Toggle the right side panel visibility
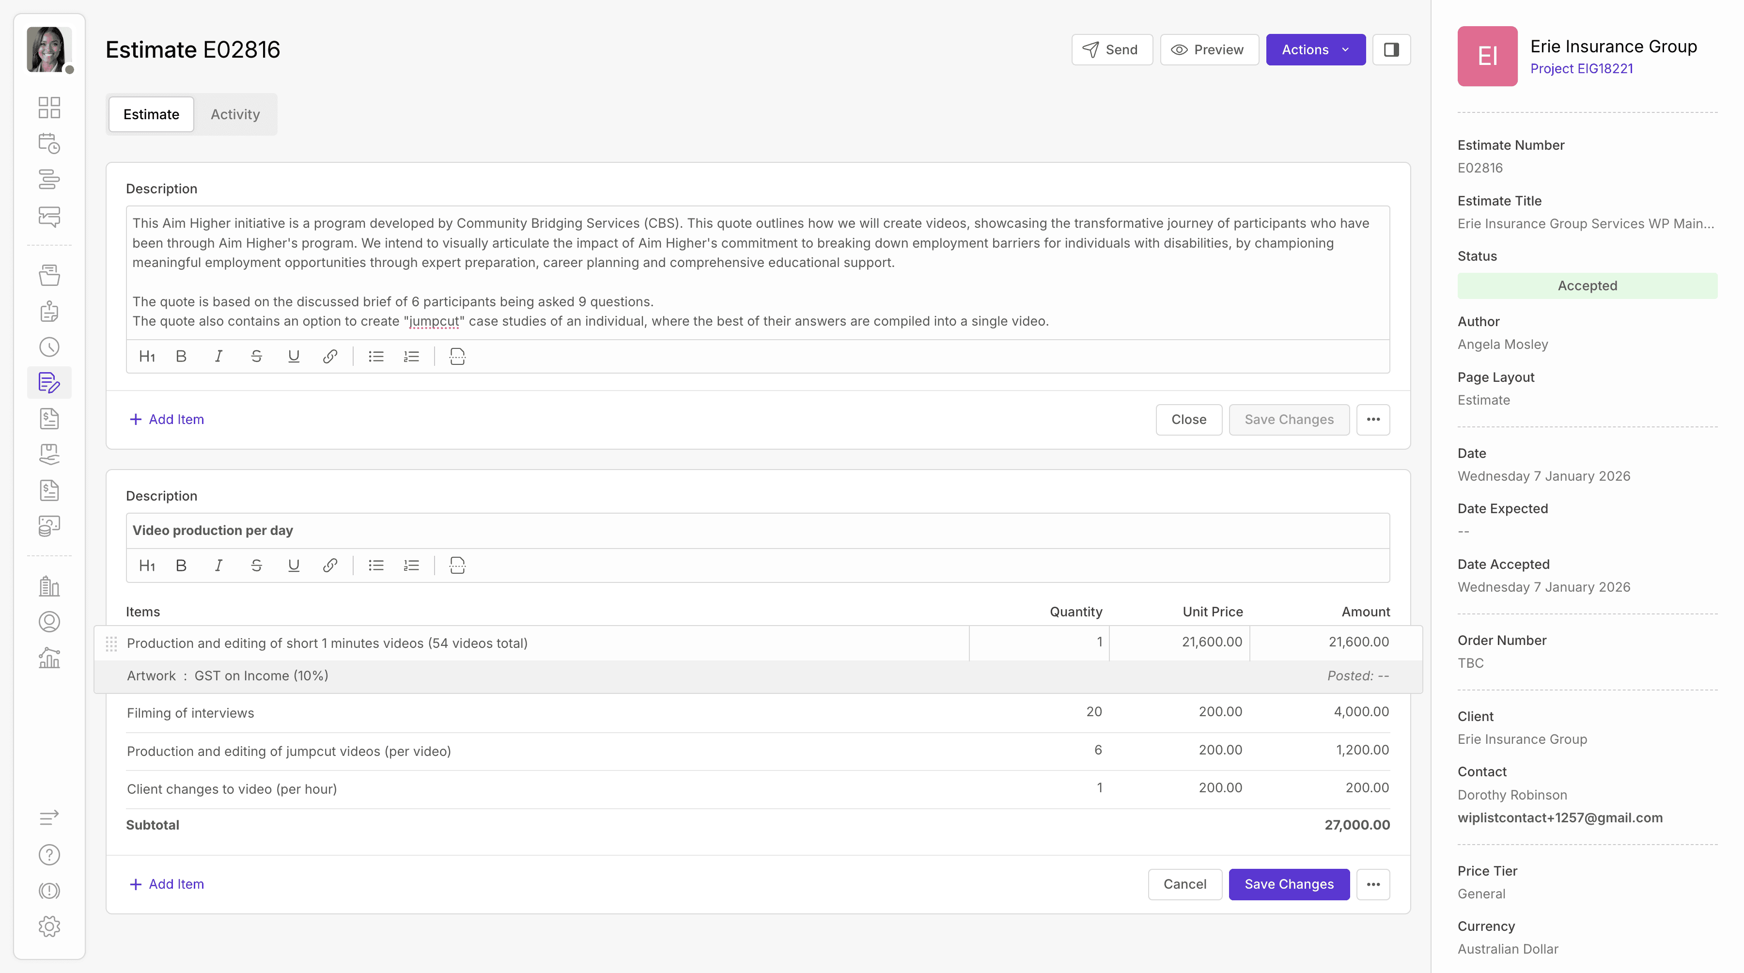 pos(1391,49)
